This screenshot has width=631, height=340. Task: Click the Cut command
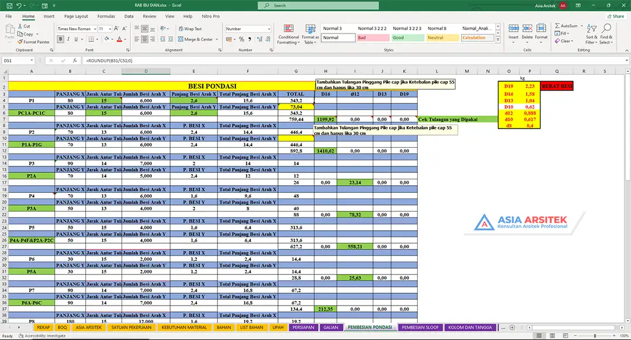(x=24, y=26)
